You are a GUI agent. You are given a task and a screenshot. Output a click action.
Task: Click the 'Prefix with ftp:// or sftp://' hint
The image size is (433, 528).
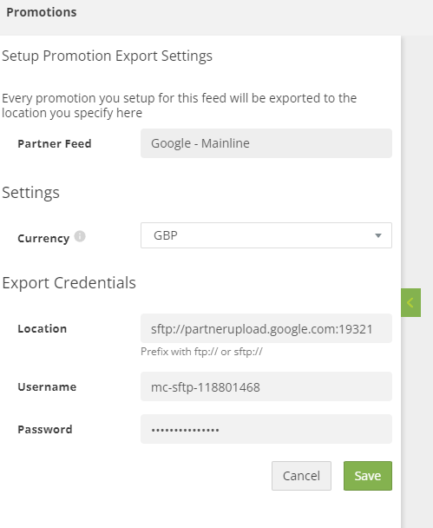(201, 352)
